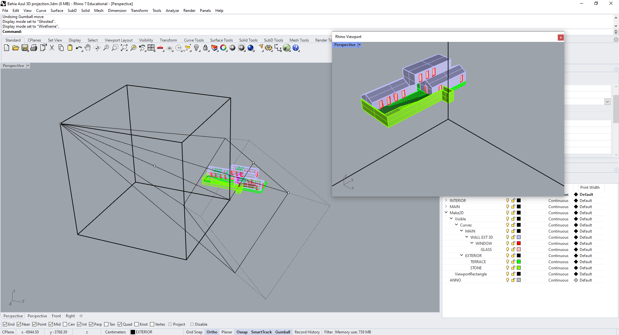Open the Perspective viewport title dropdown
The height and width of the screenshot is (335, 619).
pyautogui.click(x=28, y=66)
